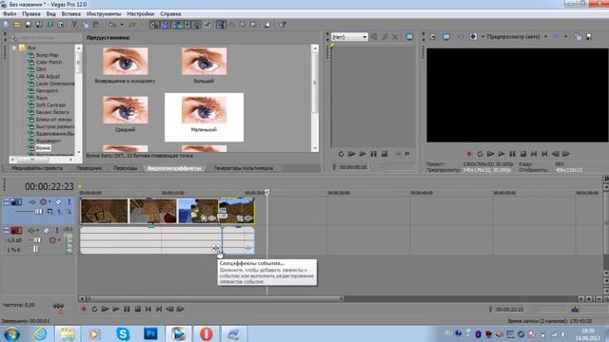
Task: Switch to the Генераторы мультимедиа tab
Action: click(244, 168)
